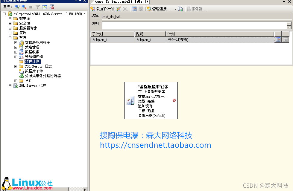Collapse the wxl-pc-vm1\SQL1 server node

coord(4,14)
